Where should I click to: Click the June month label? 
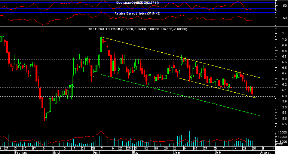coord(177,153)
